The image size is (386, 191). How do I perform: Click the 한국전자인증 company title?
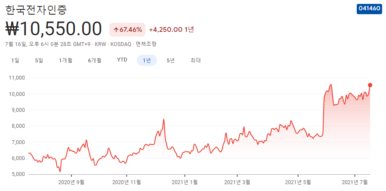(x=36, y=9)
